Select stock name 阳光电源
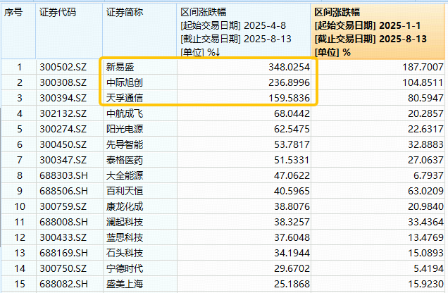This screenshot has height=293, width=448. (x=125, y=129)
